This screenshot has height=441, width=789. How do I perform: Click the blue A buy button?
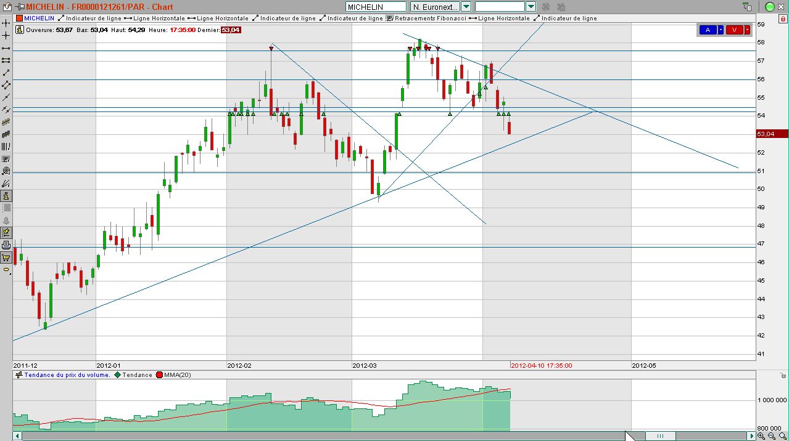pyautogui.click(x=708, y=30)
